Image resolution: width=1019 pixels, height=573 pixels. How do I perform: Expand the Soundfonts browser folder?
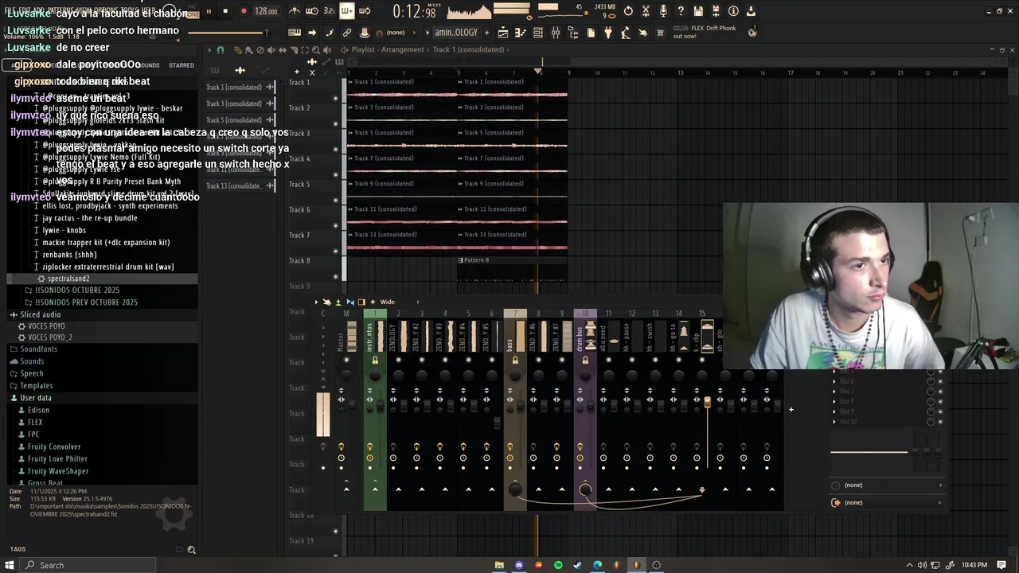(x=38, y=349)
